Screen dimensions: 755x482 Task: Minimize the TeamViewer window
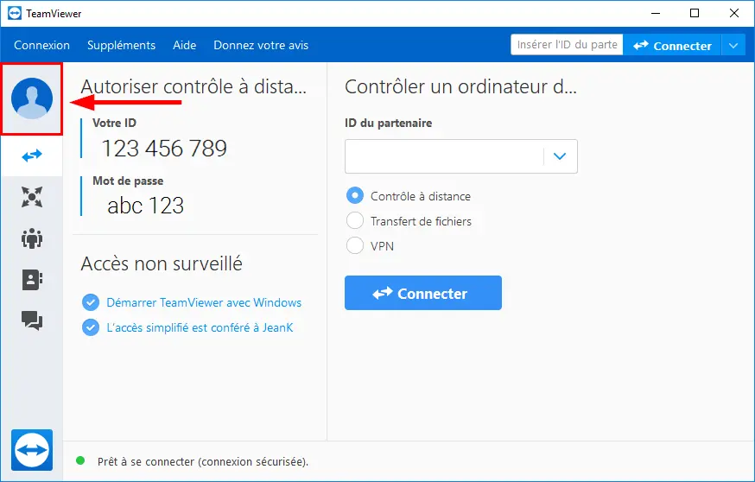(x=656, y=14)
